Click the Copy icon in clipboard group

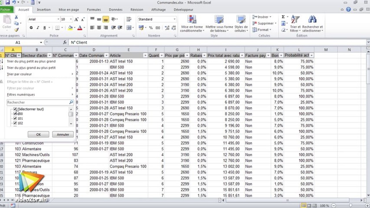[x=16, y=23]
